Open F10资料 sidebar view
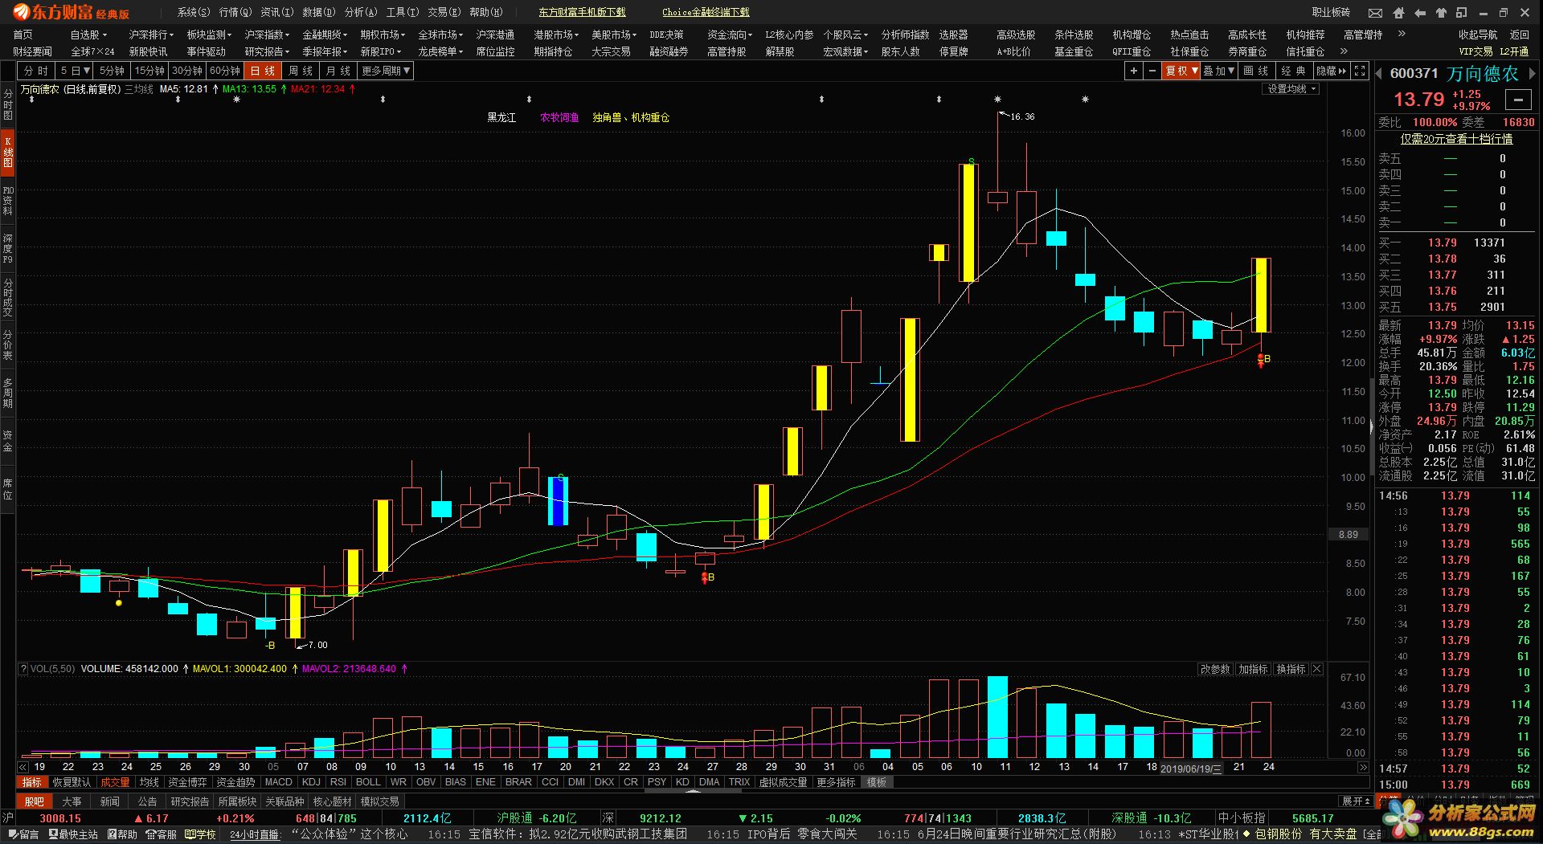This screenshot has height=844, width=1543. point(7,201)
